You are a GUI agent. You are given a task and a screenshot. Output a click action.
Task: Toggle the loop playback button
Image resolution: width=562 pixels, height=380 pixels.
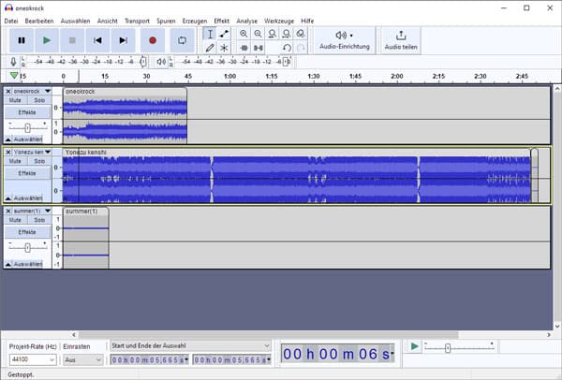(x=182, y=40)
